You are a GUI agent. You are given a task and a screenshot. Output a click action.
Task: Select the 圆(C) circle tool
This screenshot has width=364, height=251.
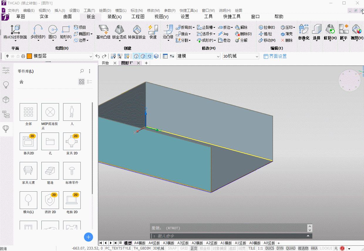point(53,32)
